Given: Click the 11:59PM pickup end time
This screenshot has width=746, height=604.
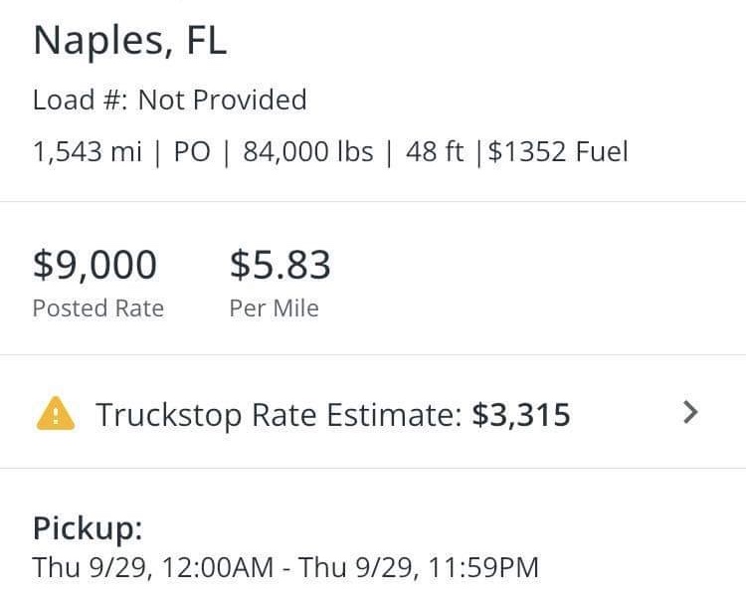Looking at the screenshot, I should [x=483, y=567].
